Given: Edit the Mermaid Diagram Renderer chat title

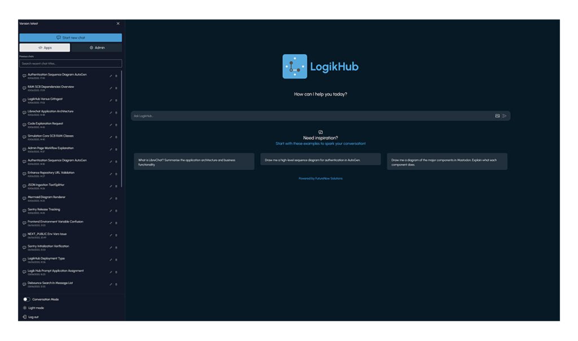Looking at the screenshot, I should point(111,198).
